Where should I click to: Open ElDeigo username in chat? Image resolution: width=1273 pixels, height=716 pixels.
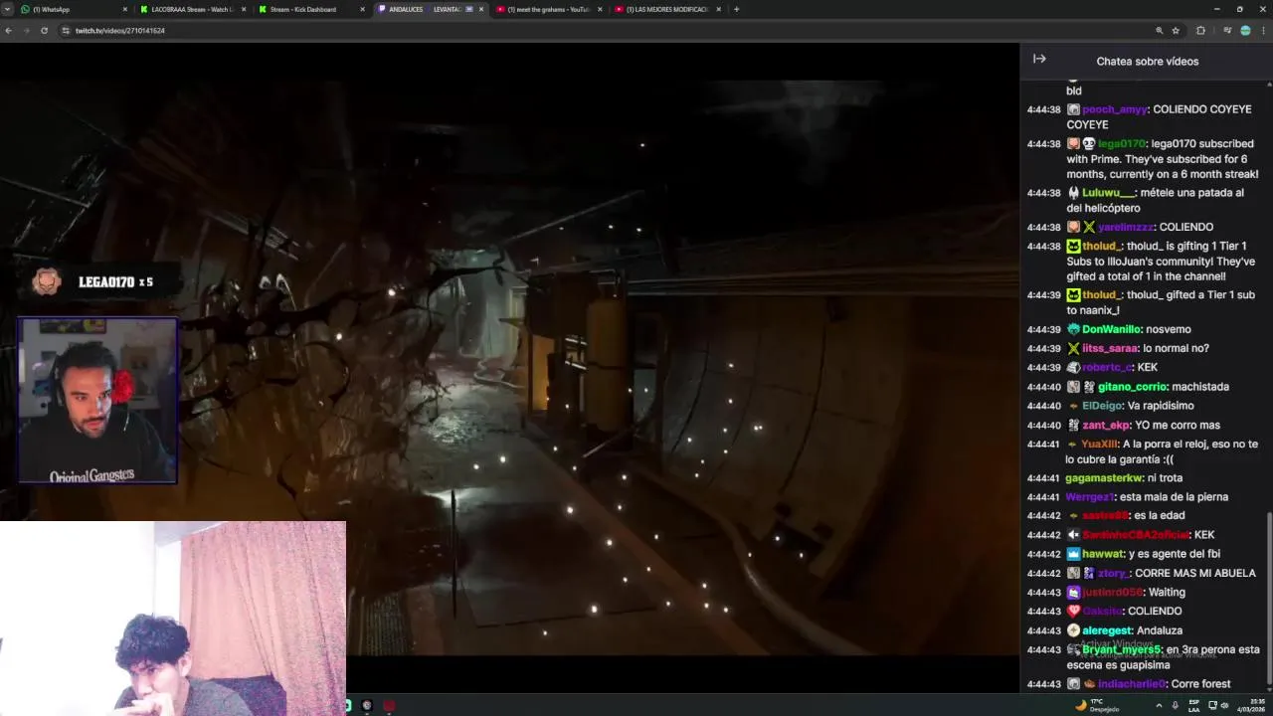click(1102, 406)
